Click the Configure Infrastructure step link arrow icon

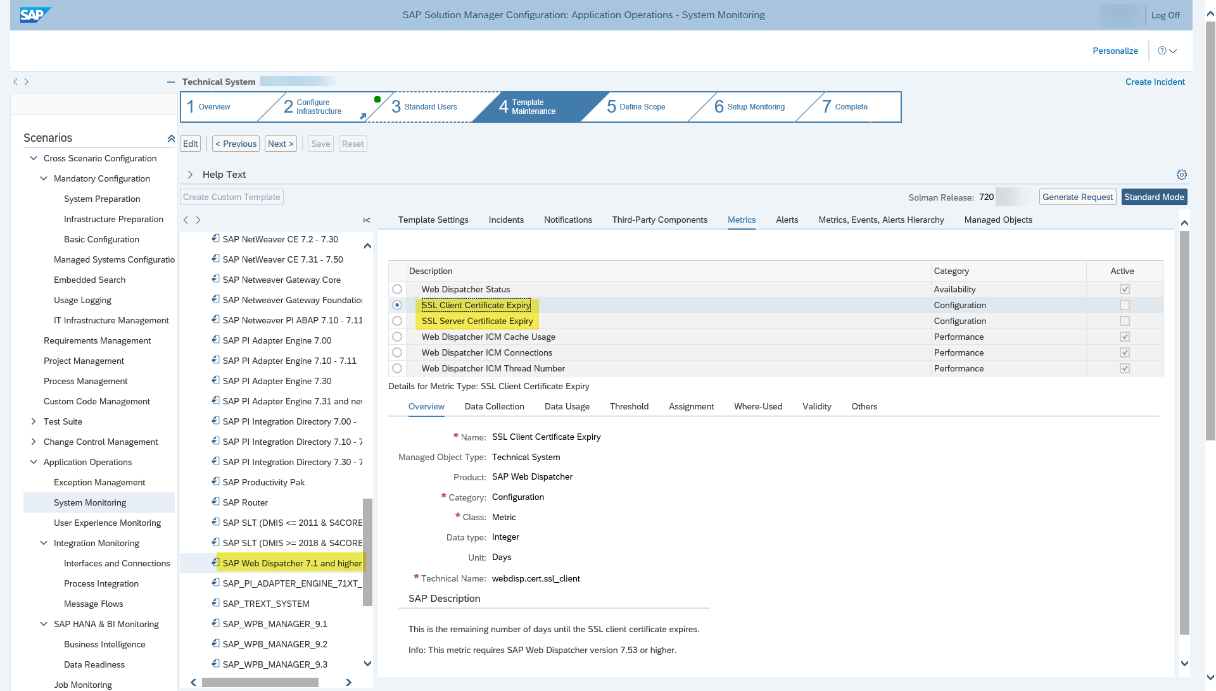[x=363, y=116]
